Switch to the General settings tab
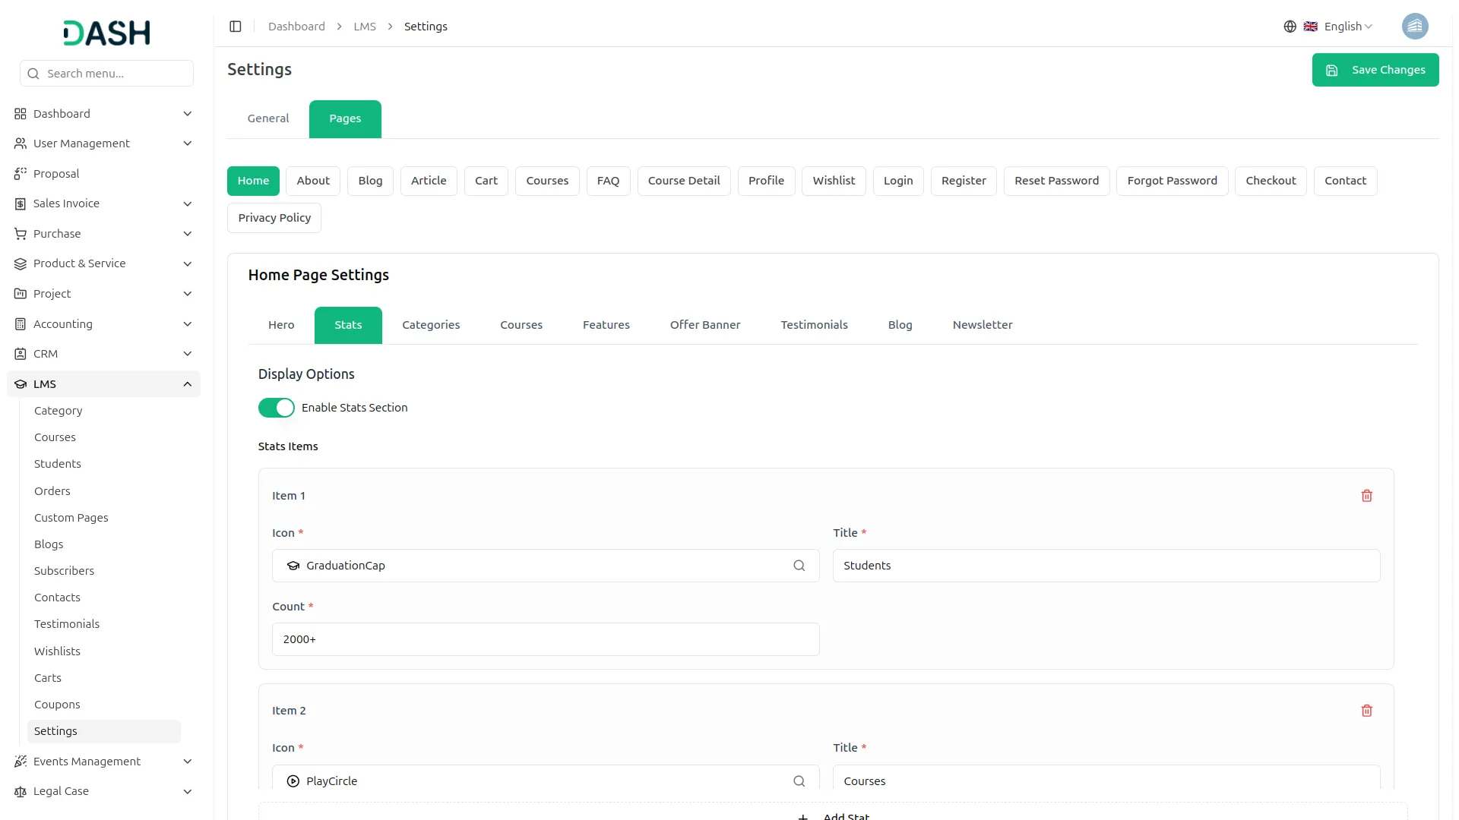1459x820 pixels. tap(268, 118)
